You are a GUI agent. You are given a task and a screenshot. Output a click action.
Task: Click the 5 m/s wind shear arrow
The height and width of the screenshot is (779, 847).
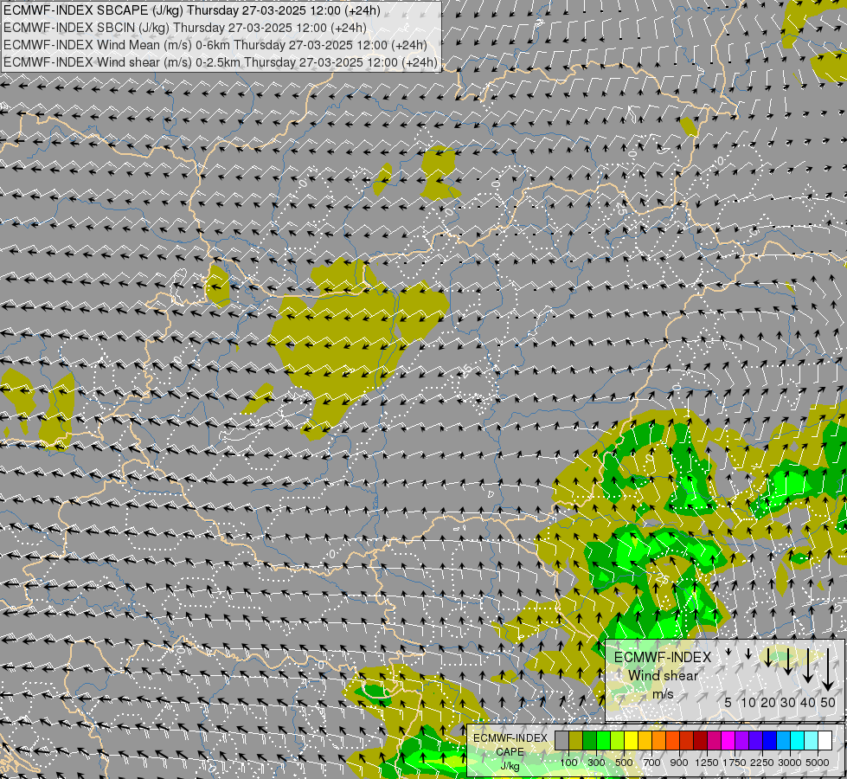point(728,652)
